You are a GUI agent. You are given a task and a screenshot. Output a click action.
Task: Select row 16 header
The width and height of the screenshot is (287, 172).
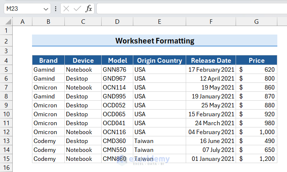[6, 168]
